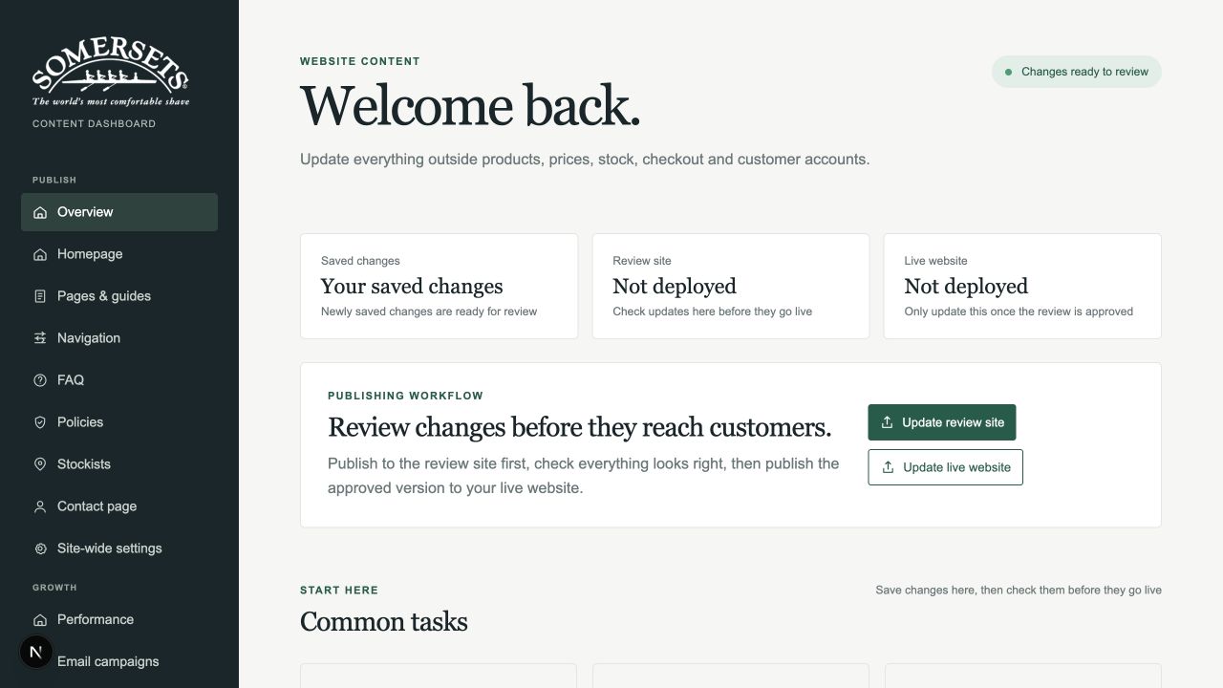Click upload icon on Update live website
Viewport: 1223px width, 688px height.
point(888,467)
